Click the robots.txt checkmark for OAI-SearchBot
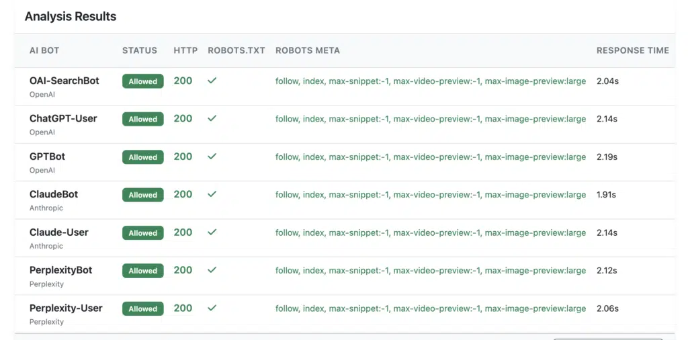Viewport: 688px width, 340px height. 212,81
